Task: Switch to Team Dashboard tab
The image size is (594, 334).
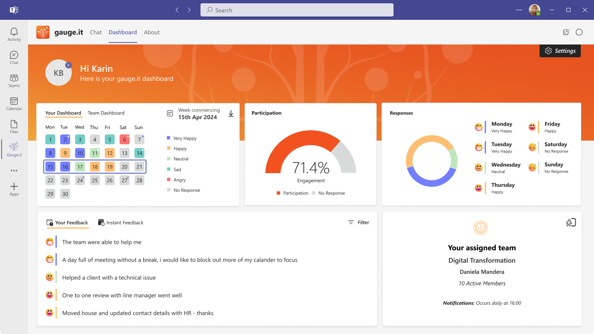Action: coord(106,113)
